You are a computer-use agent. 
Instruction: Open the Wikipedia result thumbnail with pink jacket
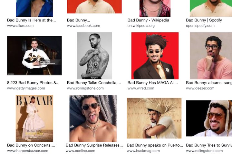pos(155,8)
